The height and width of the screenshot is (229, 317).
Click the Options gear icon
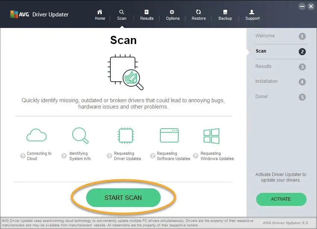point(172,12)
